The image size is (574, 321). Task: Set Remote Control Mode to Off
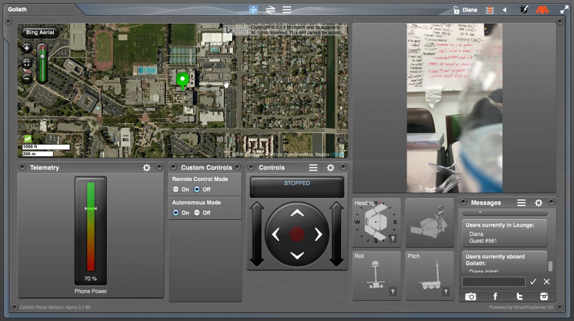coord(197,189)
